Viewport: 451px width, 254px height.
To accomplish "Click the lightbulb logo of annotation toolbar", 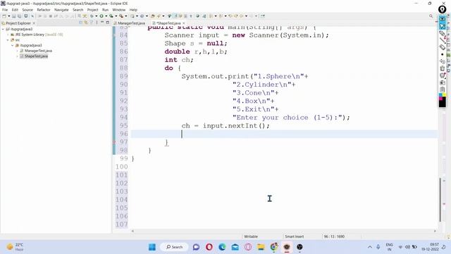I will pyautogui.click(x=442, y=9).
